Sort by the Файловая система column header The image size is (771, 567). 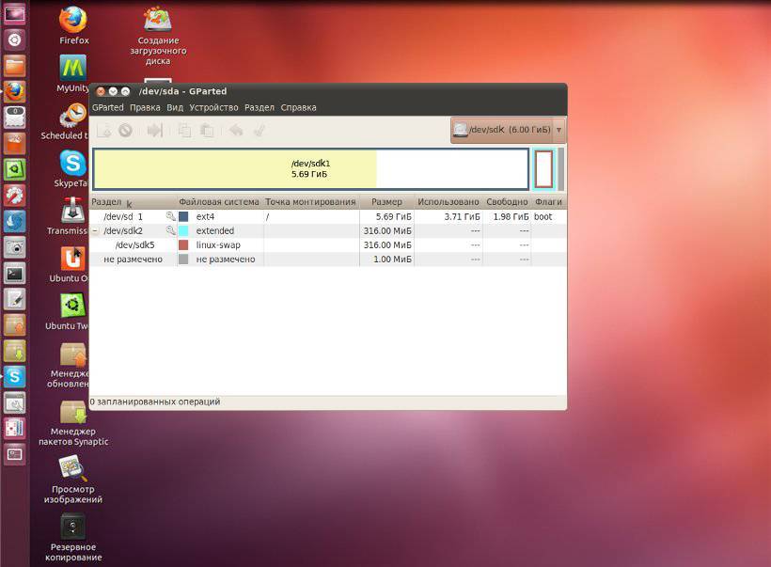pyautogui.click(x=219, y=201)
